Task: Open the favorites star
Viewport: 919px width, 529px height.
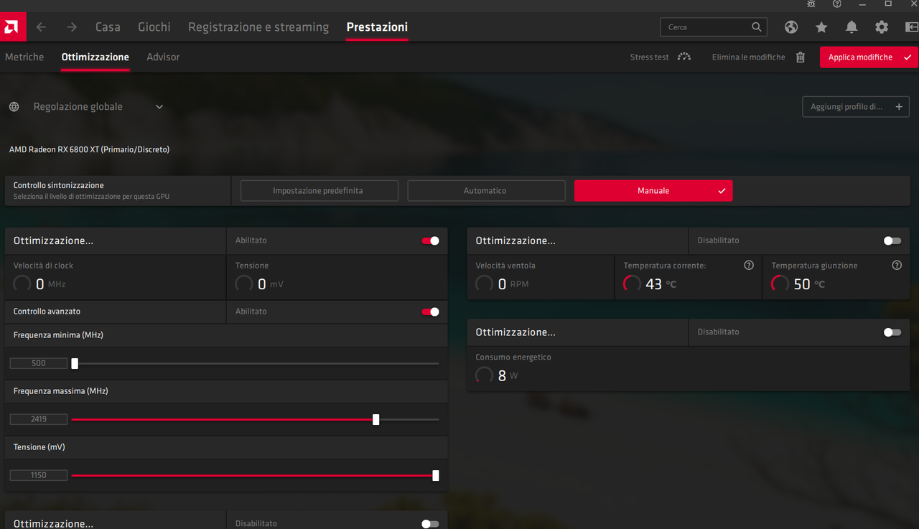Action: coord(821,27)
